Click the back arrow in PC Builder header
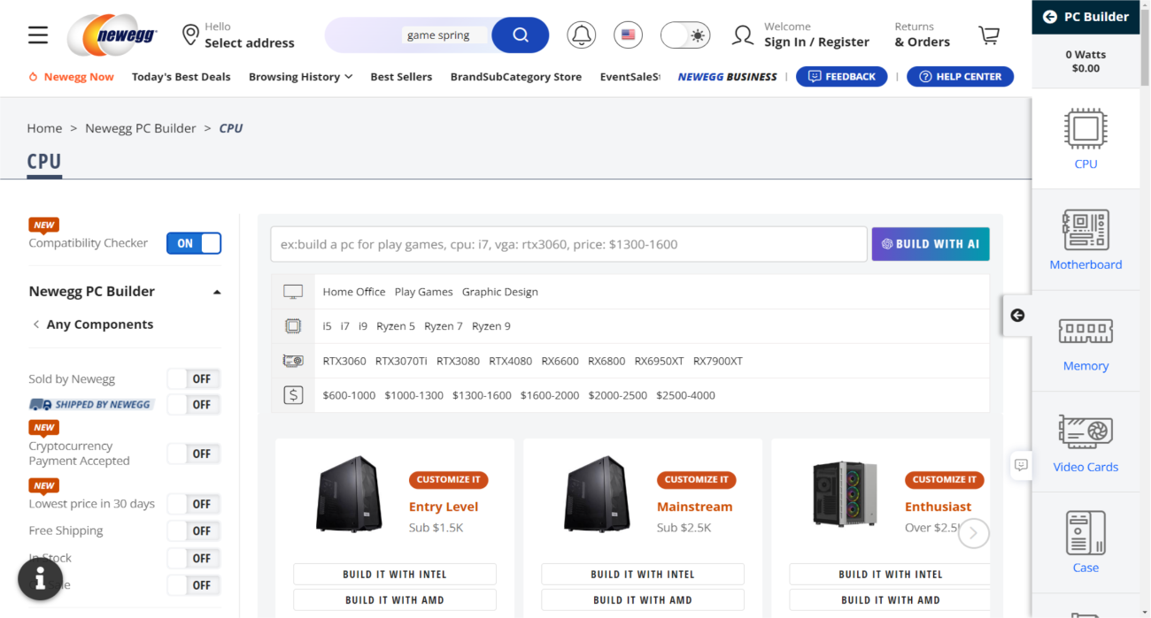The image size is (1151, 618). point(1050,17)
